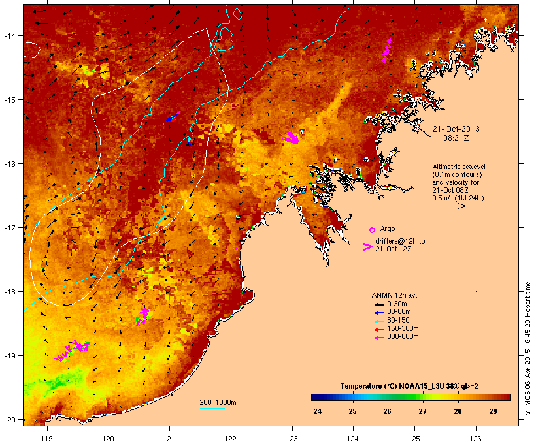This screenshot has width=536, height=444.
Task: Click the longitude axis label 122
Action: coord(231,439)
